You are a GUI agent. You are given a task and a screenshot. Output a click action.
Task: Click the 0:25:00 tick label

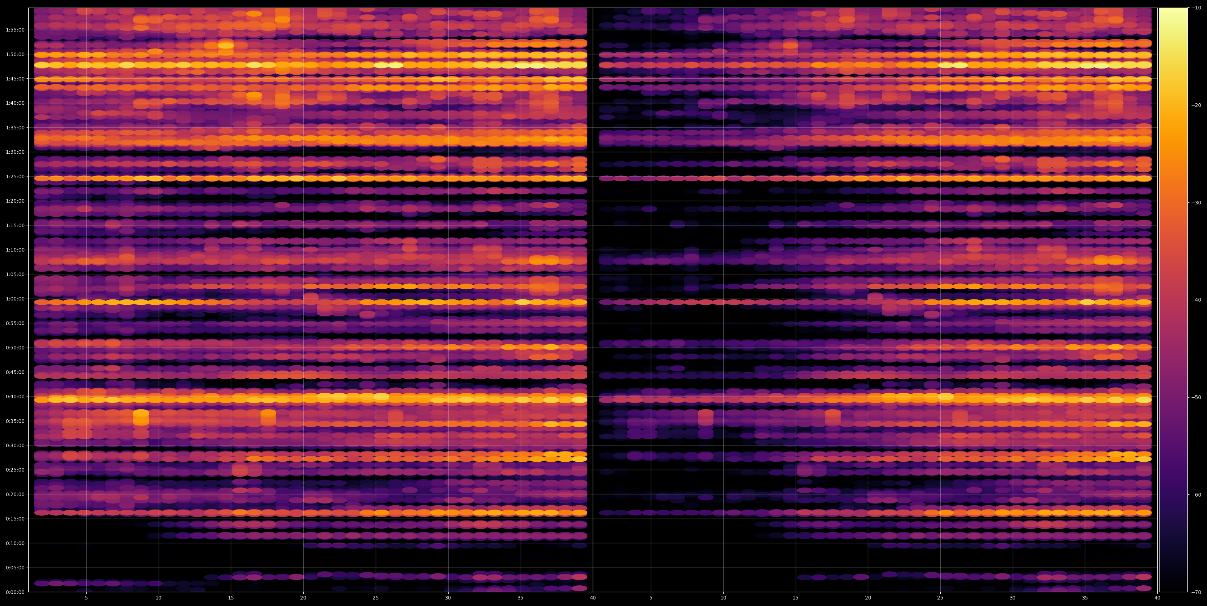coord(15,470)
